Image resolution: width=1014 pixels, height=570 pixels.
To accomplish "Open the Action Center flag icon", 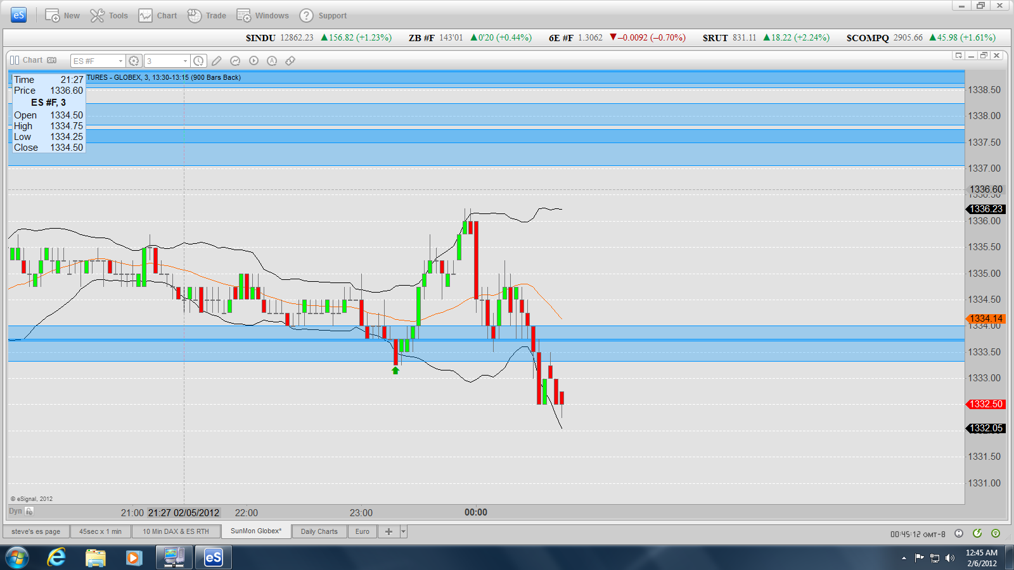I will click(919, 558).
